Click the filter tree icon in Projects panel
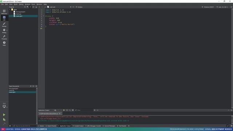The height and width of the screenshot is (131, 233). [x=28, y=7]
